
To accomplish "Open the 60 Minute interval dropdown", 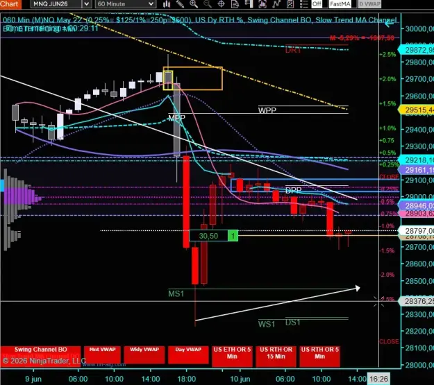I will click(x=126, y=4).
